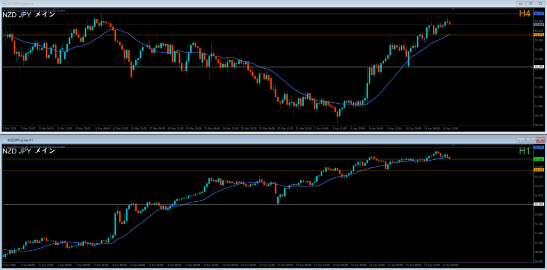Minimize the NZDJPY H1 chart window
The image size is (547, 270).
pyautogui.click(x=520, y=139)
